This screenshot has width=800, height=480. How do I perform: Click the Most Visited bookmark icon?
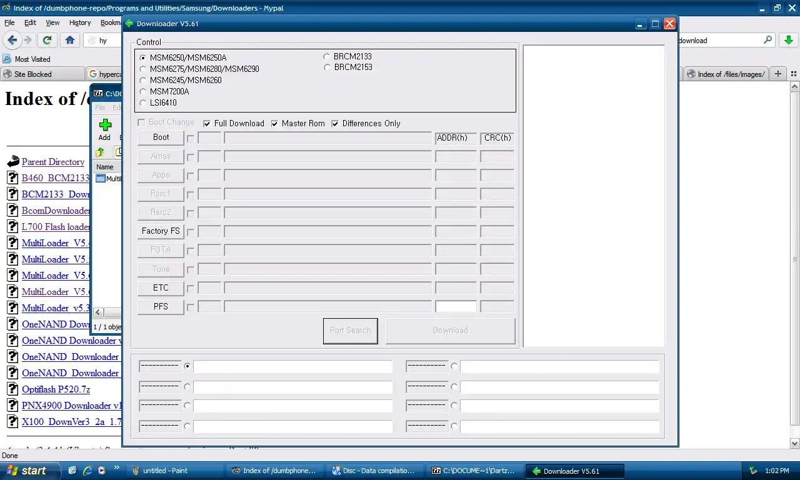(7, 59)
